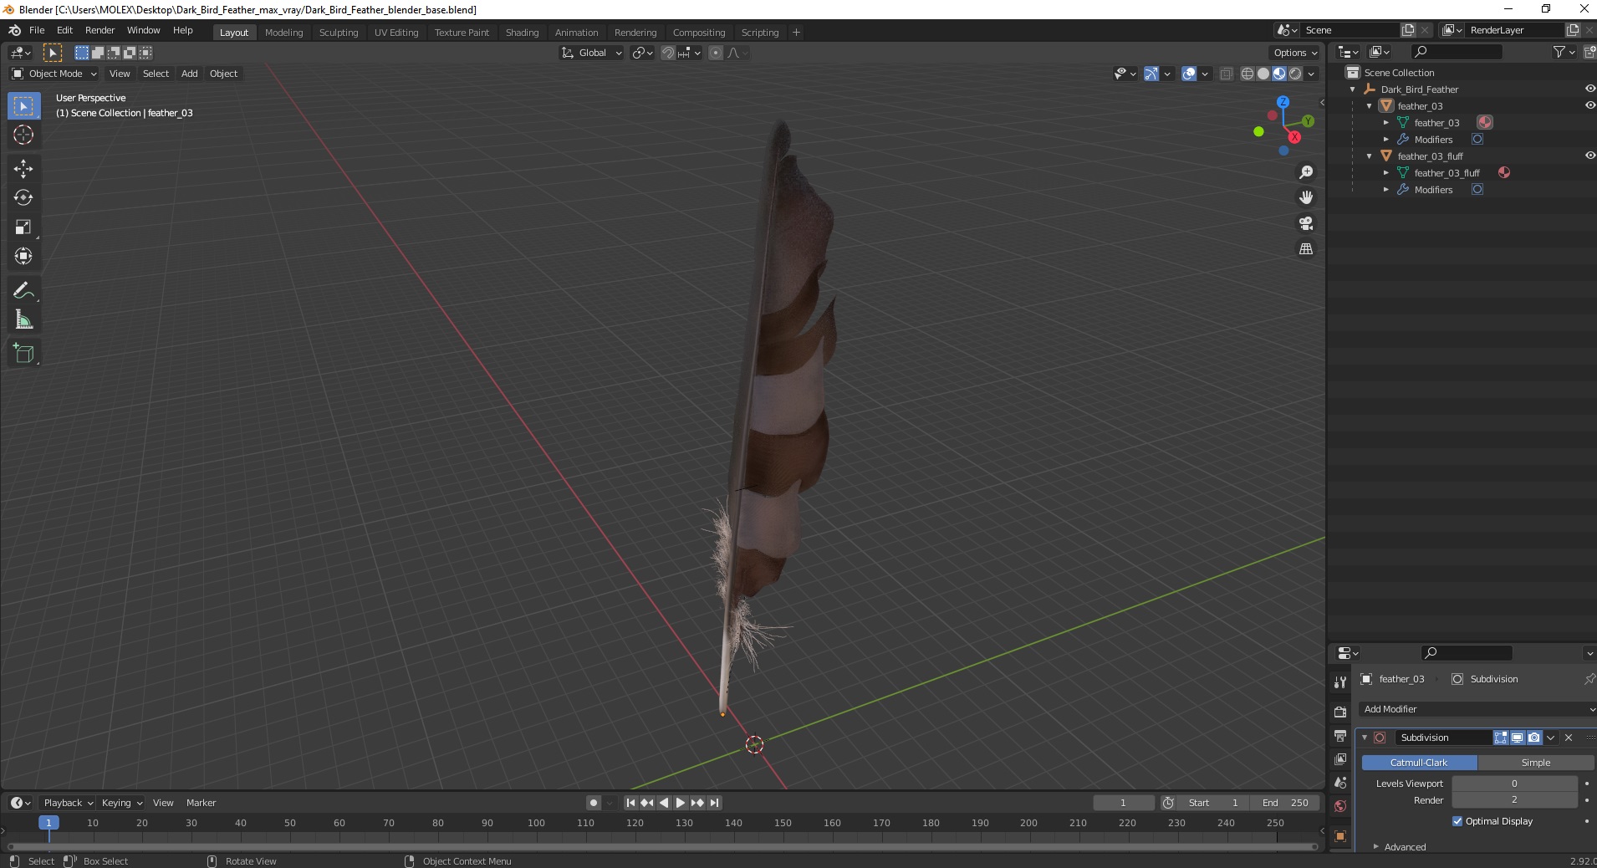
Task: Uncheck Optimal Display checkbox
Action: 1457,821
